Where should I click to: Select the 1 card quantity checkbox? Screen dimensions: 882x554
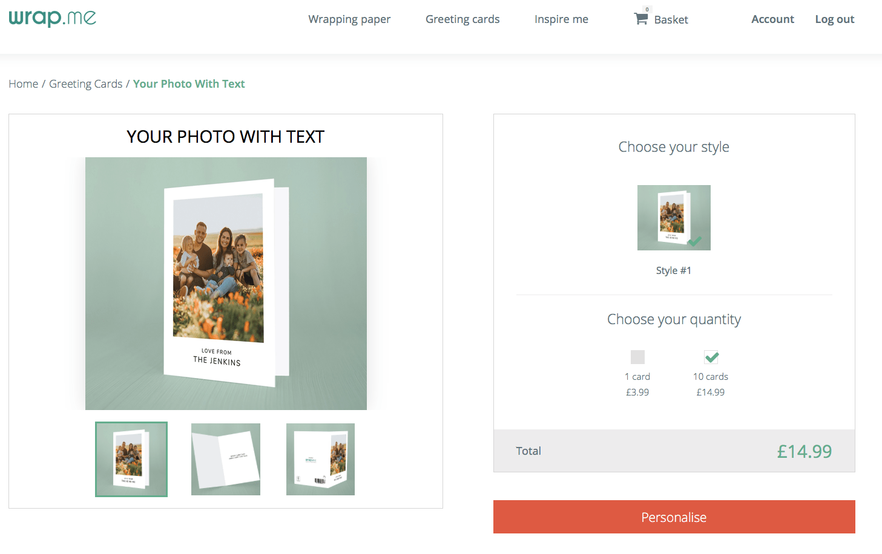click(x=637, y=357)
